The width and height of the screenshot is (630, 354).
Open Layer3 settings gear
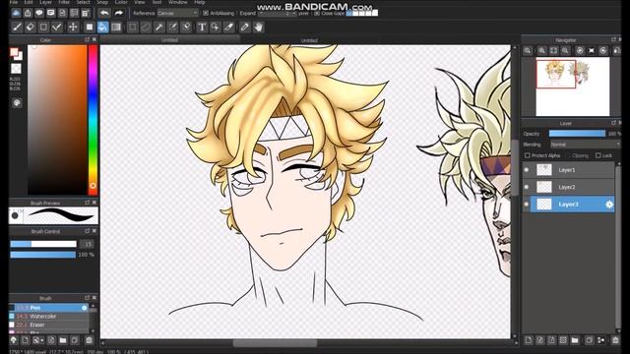tap(609, 205)
